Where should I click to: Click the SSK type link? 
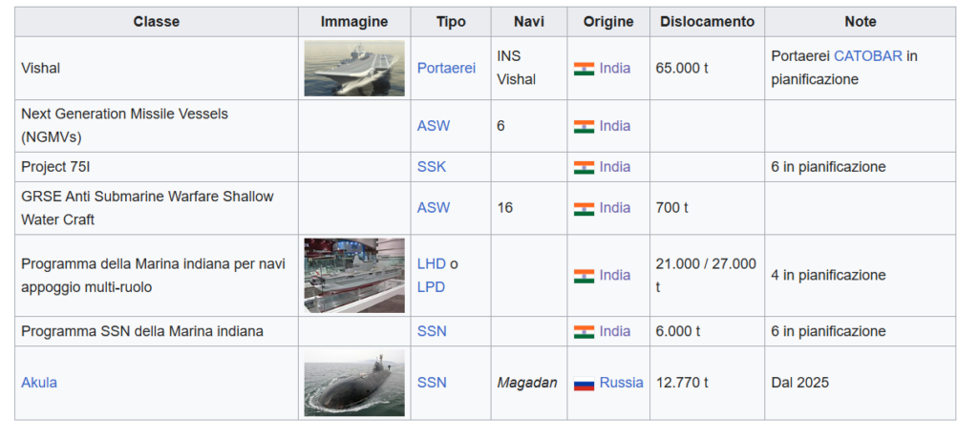[432, 167]
